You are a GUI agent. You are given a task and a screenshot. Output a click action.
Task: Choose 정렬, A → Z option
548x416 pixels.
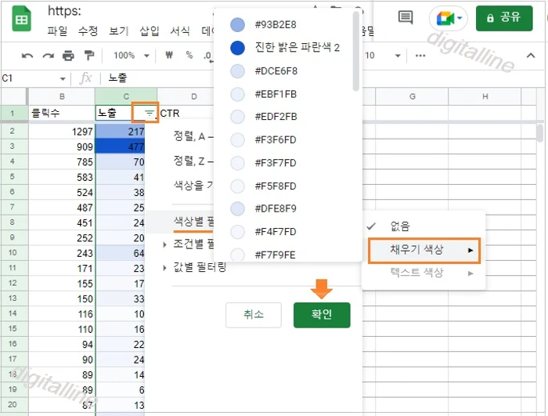(193, 136)
